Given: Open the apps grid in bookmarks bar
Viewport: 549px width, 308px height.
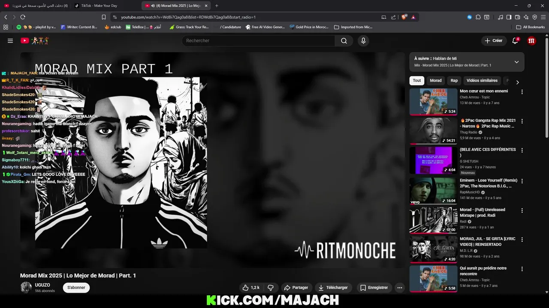Looking at the screenshot, I should click(6, 27).
